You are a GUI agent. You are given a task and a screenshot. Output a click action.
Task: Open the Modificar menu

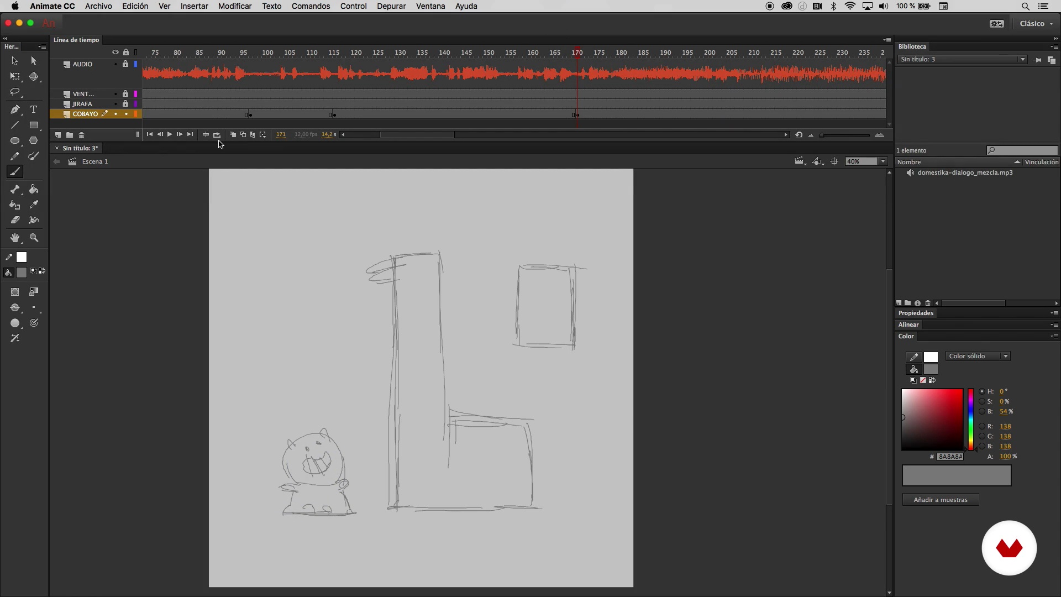[x=234, y=6]
